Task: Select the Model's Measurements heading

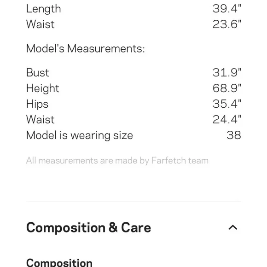Action: pyautogui.click(x=86, y=48)
